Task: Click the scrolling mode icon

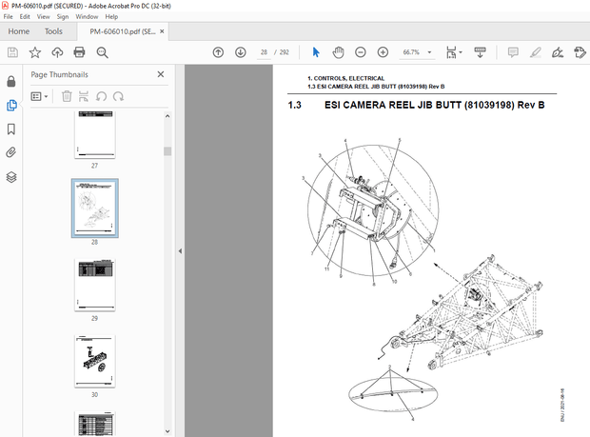Action: pyautogui.click(x=480, y=52)
